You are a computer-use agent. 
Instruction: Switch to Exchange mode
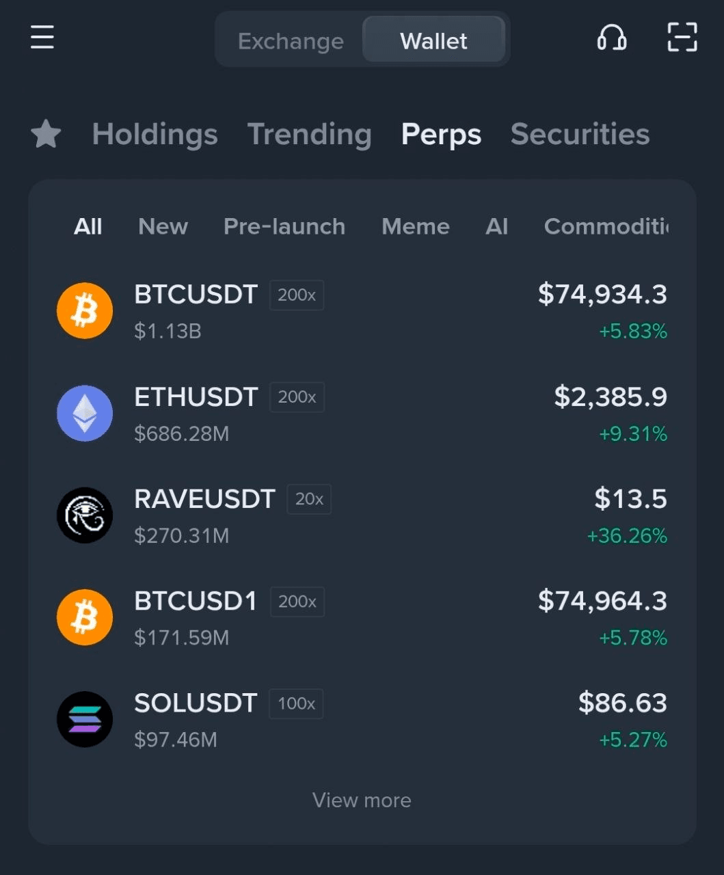291,41
